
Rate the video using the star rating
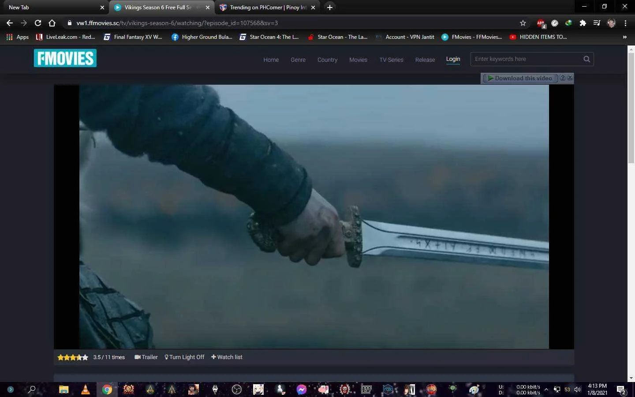point(73,357)
